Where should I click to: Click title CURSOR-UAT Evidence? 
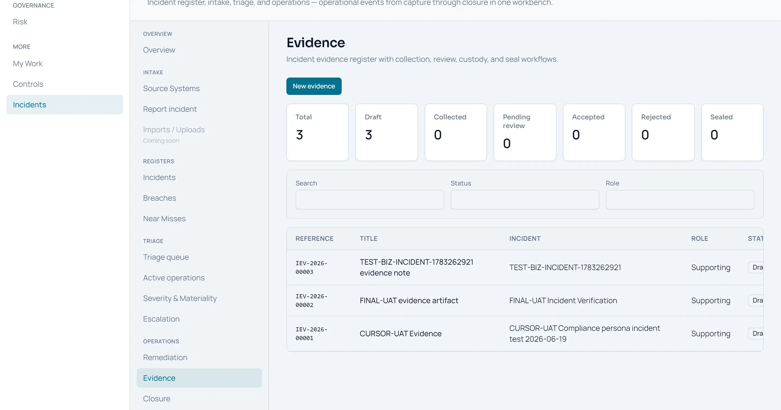click(401, 334)
